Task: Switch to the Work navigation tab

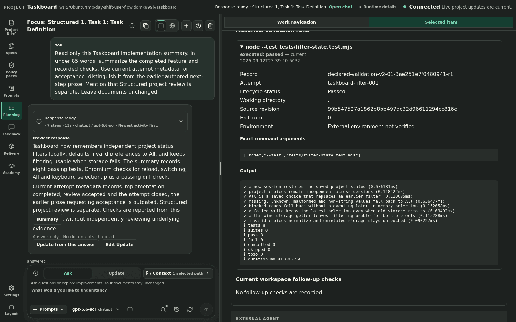Action: click(297, 22)
